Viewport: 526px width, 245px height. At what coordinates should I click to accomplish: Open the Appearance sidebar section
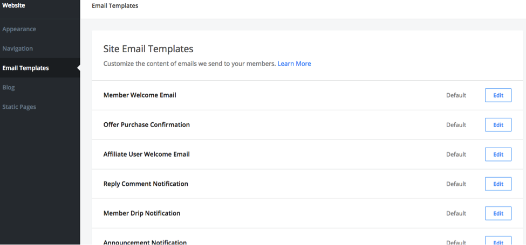pyautogui.click(x=19, y=29)
